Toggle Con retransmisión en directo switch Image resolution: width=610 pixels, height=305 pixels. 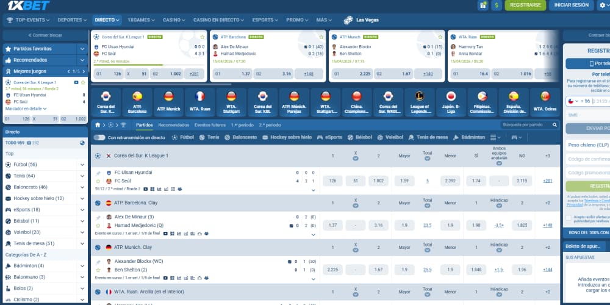[x=99, y=137]
